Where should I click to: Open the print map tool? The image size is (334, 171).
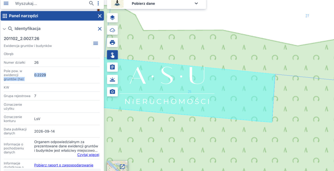pos(112,42)
